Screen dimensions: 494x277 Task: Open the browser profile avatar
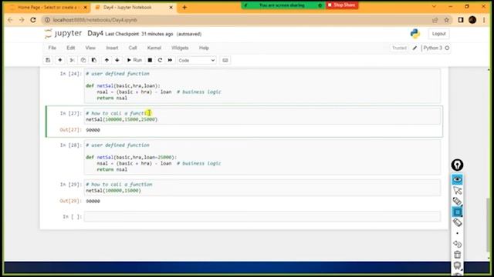(472, 20)
